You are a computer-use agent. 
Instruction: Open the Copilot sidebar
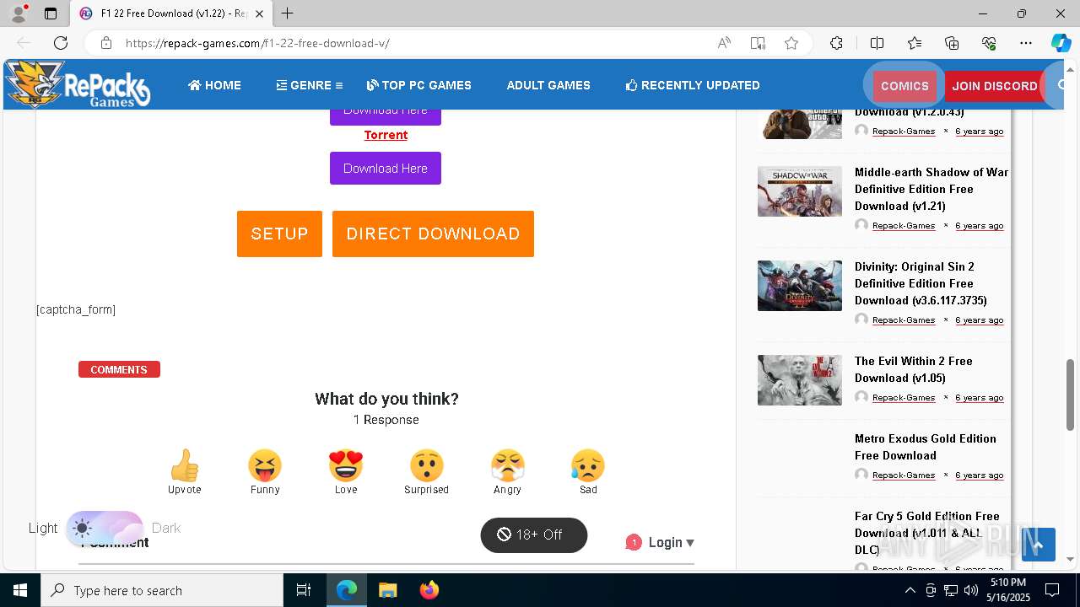[x=1061, y=43]
